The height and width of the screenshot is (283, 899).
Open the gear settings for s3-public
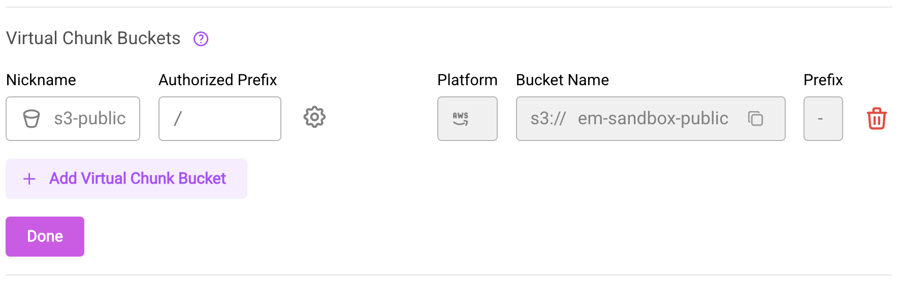click(314, 117)
